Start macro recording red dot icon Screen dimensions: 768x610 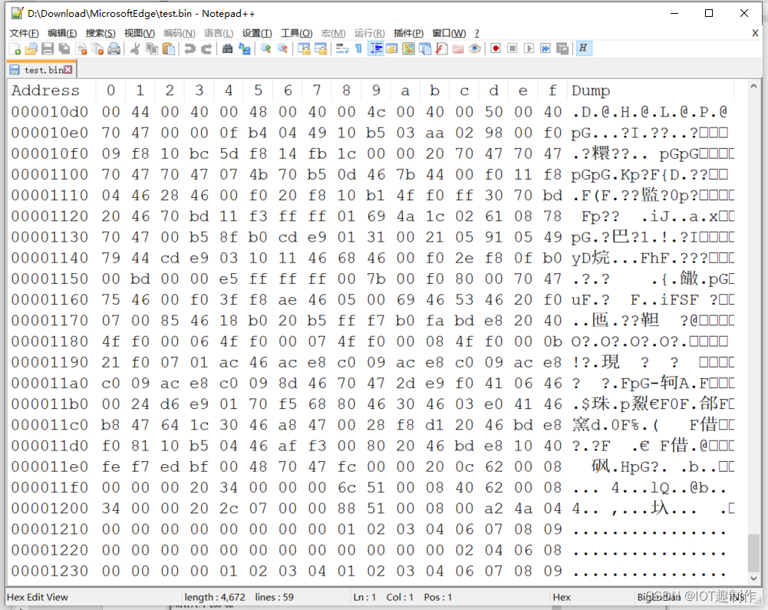[x=496, y=48]
